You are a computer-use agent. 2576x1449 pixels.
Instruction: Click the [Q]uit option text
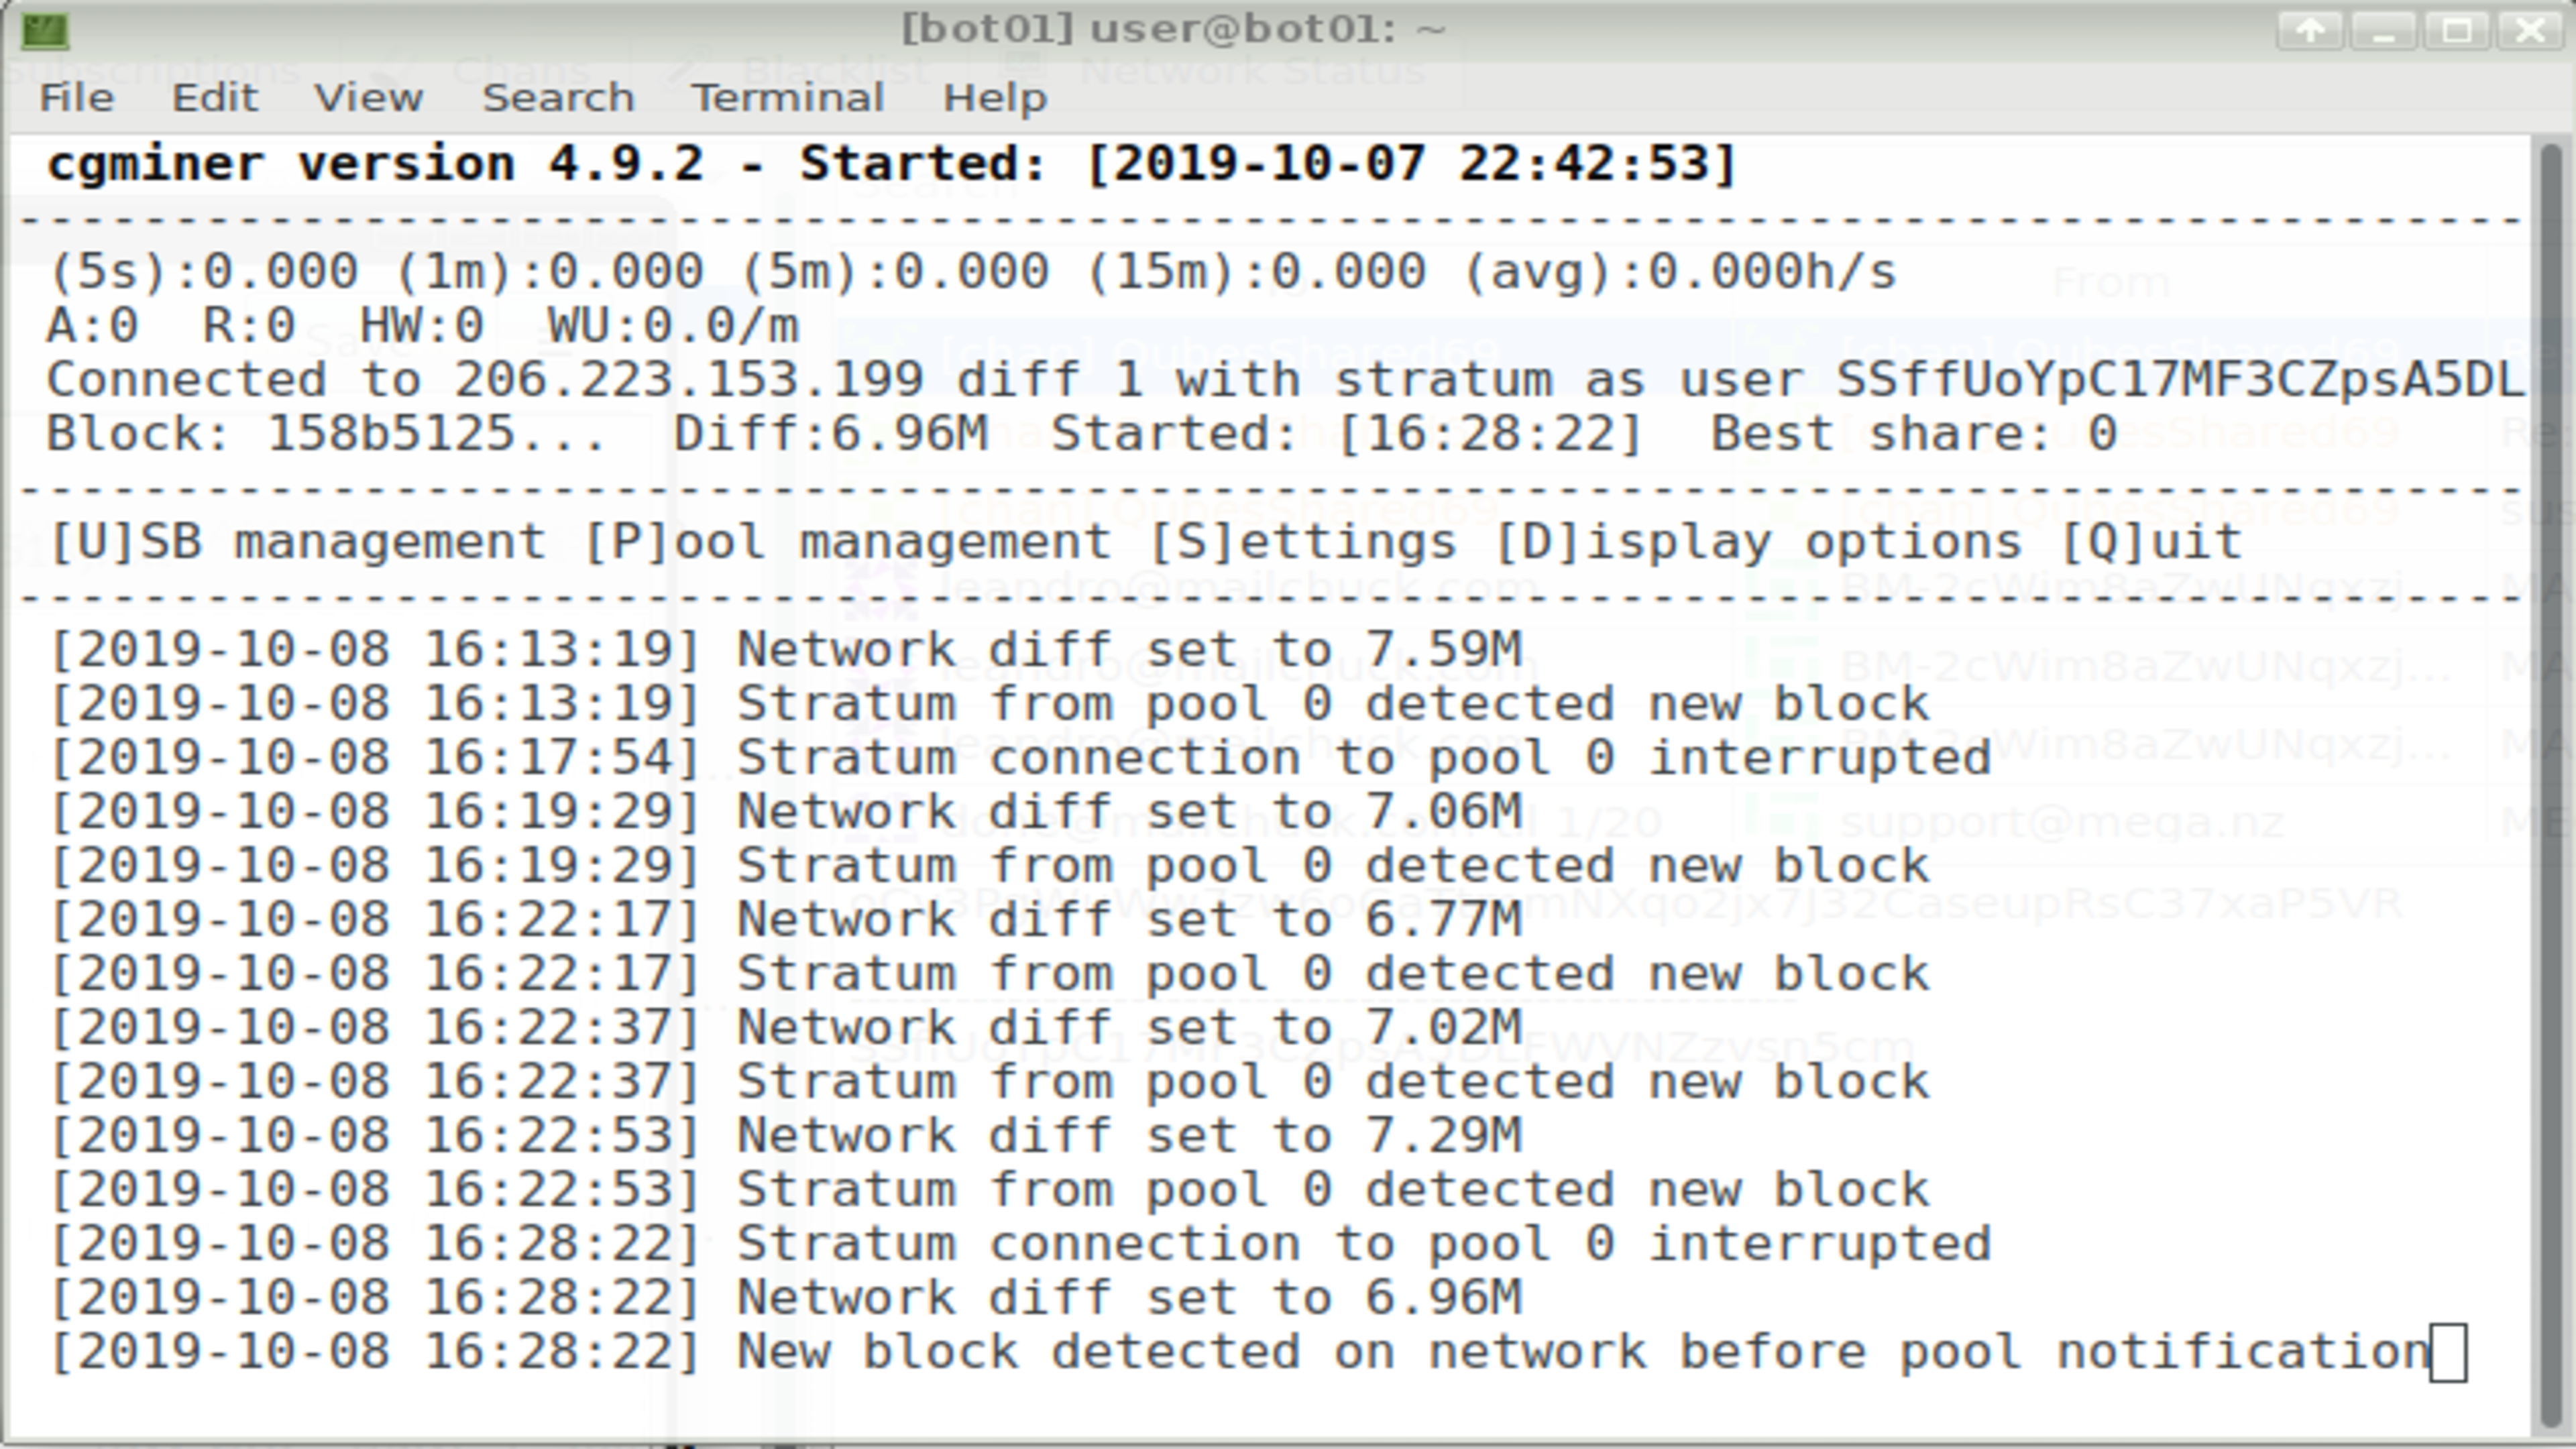tap(2152, 542)
